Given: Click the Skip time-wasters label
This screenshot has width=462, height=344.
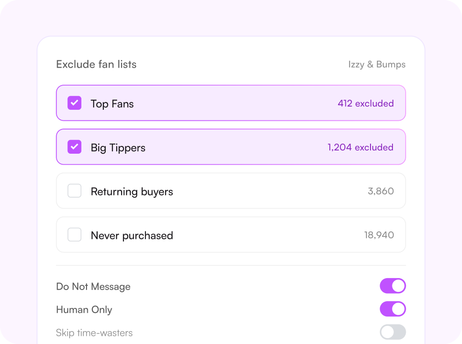Looking at the screenshot, I should click(94, 333).
